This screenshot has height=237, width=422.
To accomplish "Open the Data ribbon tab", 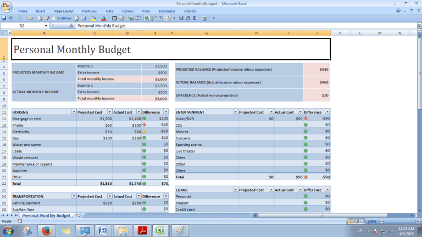I will [x=109, y=12].
